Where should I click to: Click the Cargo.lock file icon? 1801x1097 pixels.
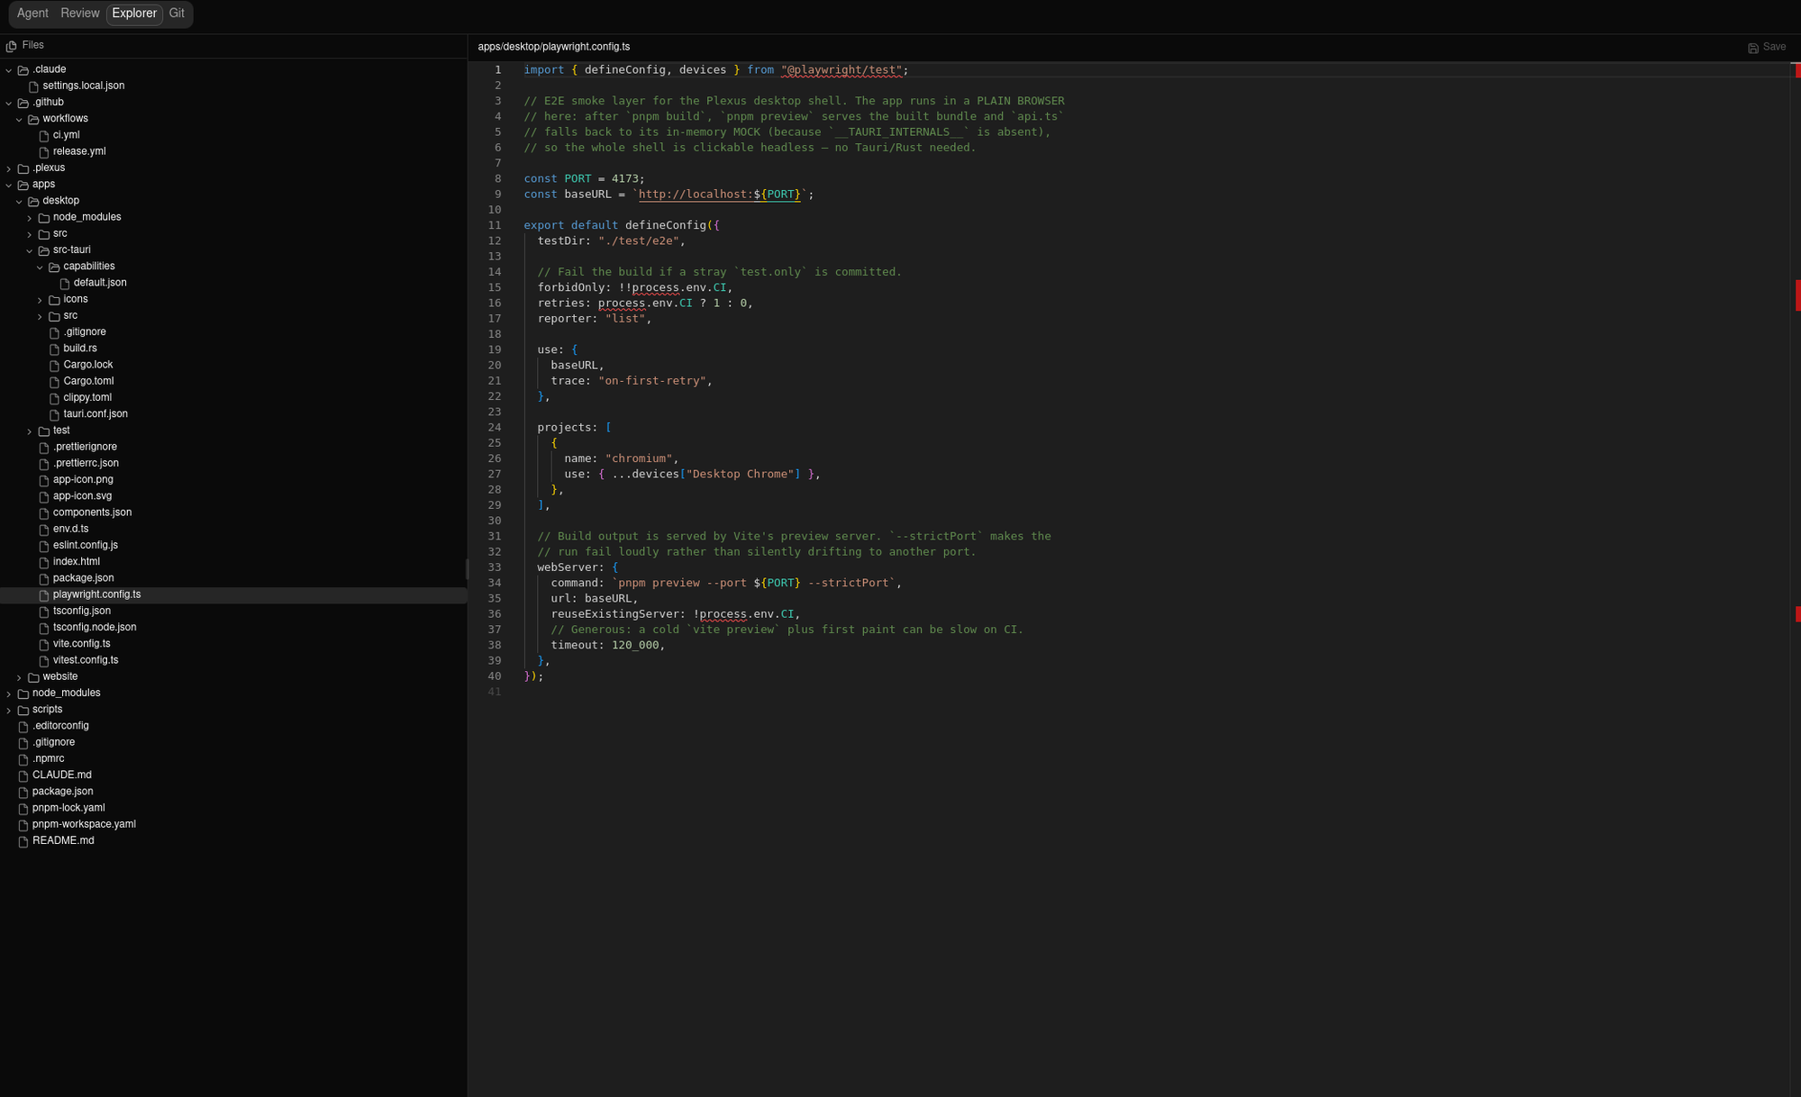54,365
